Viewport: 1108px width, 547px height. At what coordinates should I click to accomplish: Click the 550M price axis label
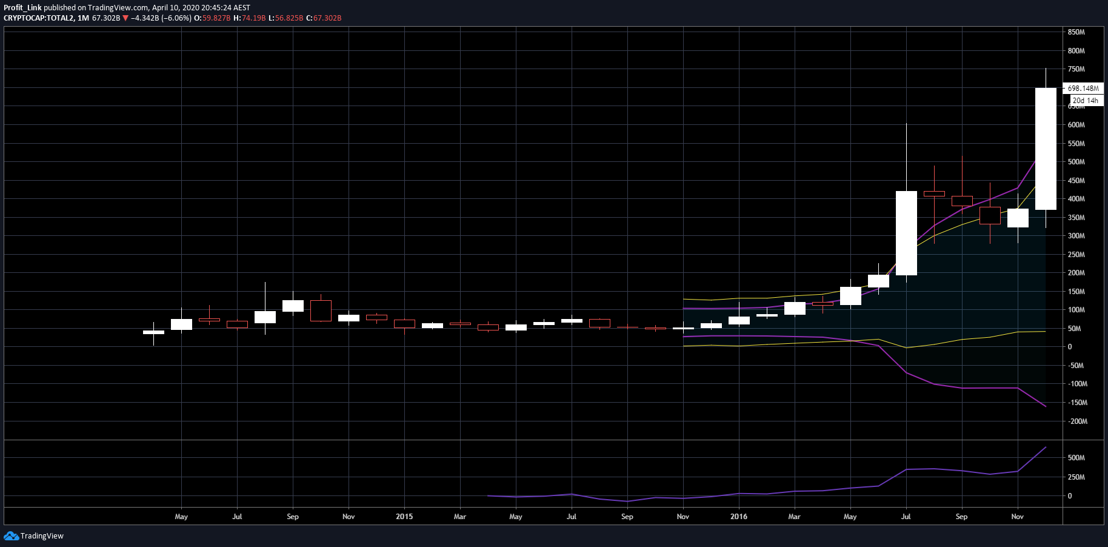pos(1076,144)
